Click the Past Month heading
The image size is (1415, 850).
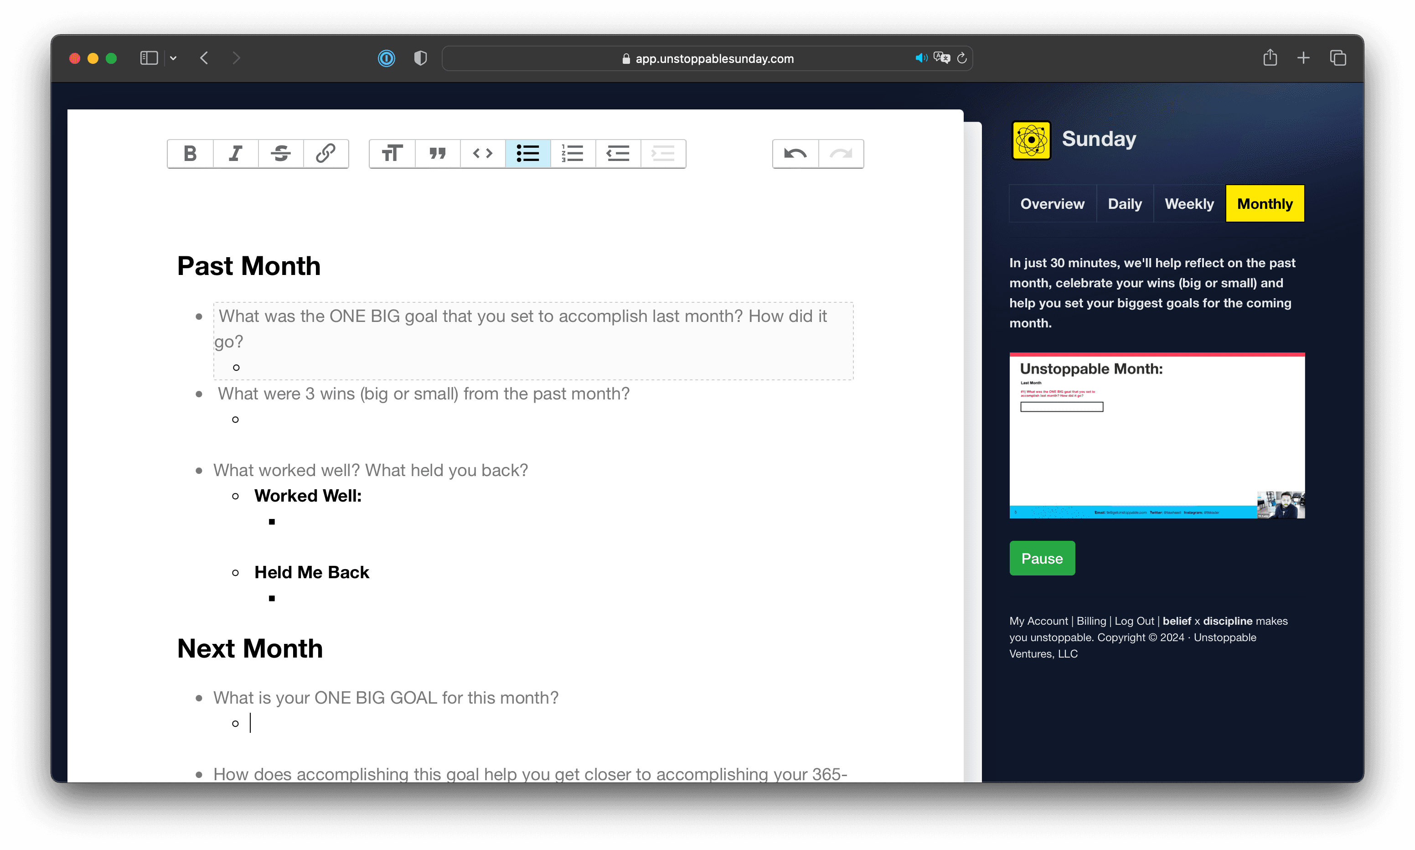pos(248,266)
